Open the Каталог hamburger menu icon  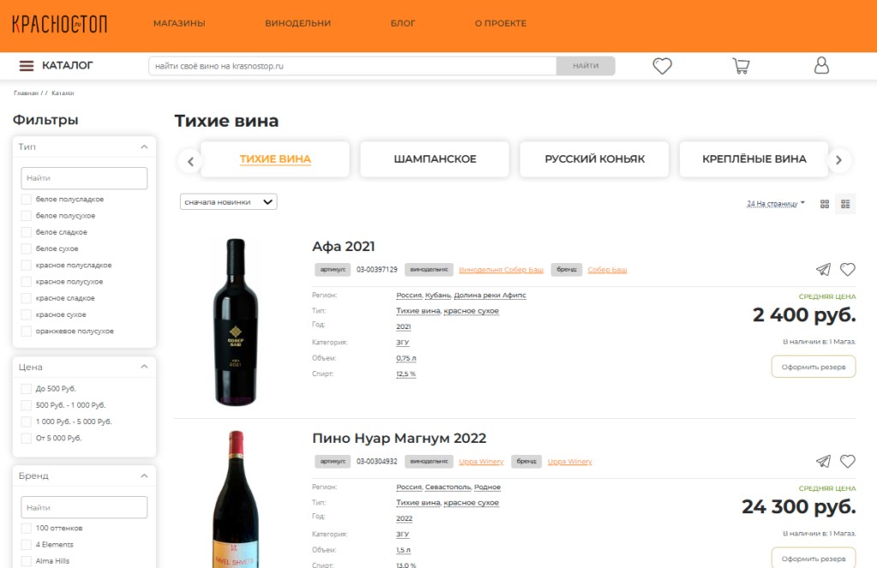[27, 66]
